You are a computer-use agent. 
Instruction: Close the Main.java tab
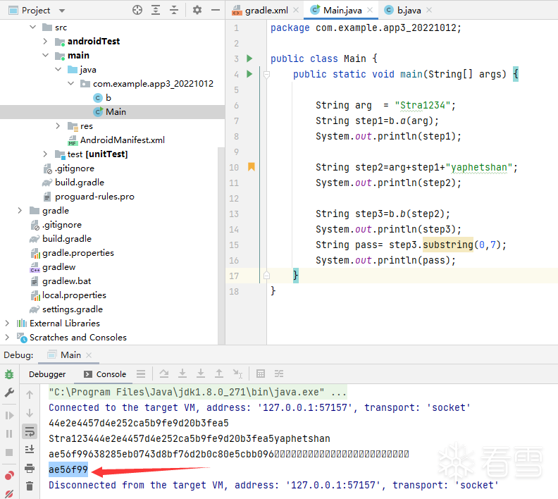coord(370,10)
